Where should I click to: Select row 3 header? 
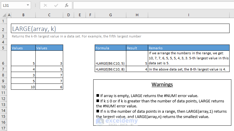pyautogui.click(x=3, y=36)
